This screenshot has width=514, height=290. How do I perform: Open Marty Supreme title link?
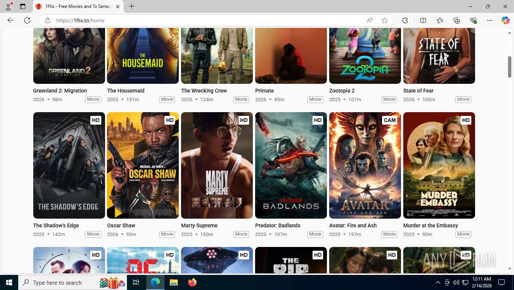click(200, 225)
